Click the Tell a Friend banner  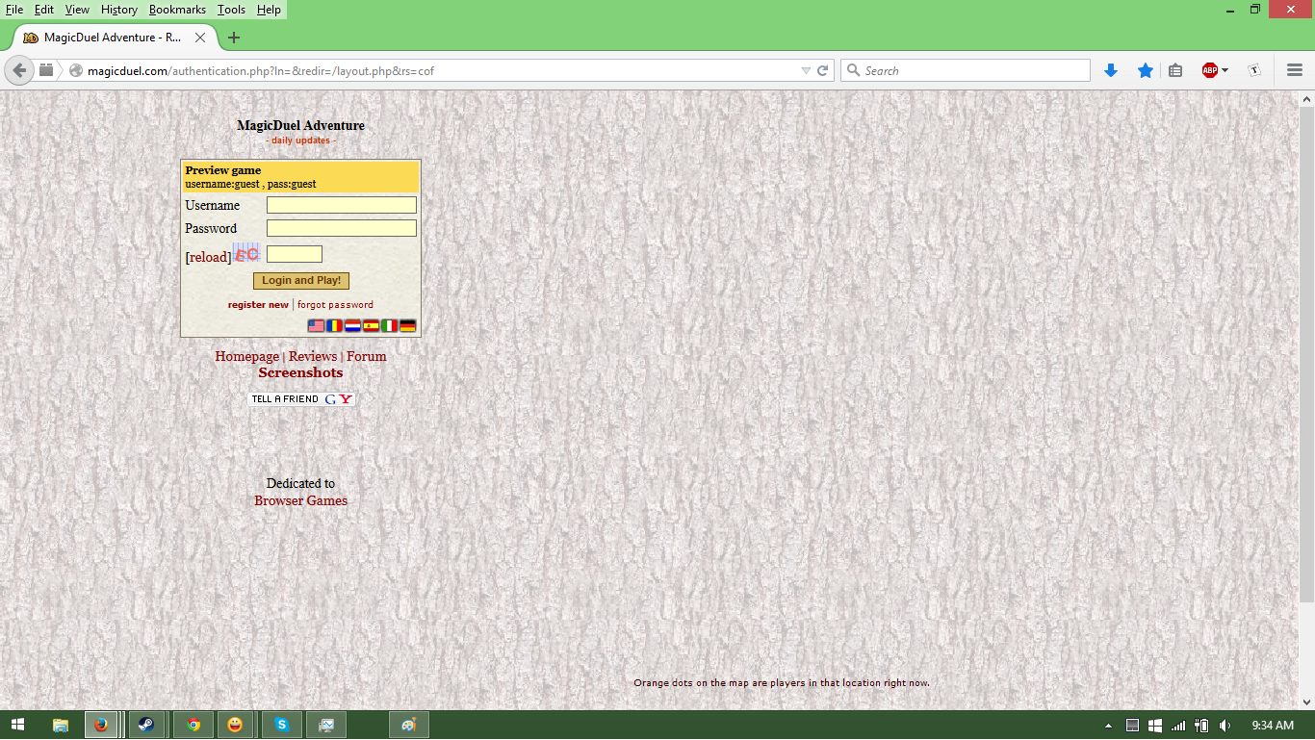[301, 398]
